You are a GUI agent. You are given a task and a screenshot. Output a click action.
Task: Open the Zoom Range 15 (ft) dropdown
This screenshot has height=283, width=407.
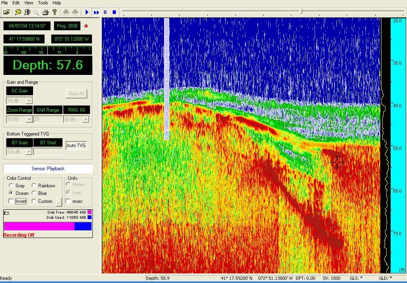click(29, 119)
